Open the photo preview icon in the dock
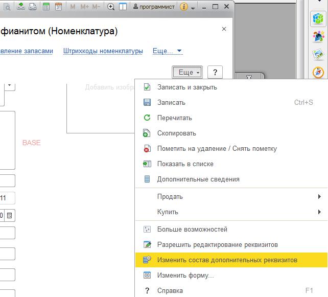328x297 pixels. pyautogui.click(x=318, y=55)
